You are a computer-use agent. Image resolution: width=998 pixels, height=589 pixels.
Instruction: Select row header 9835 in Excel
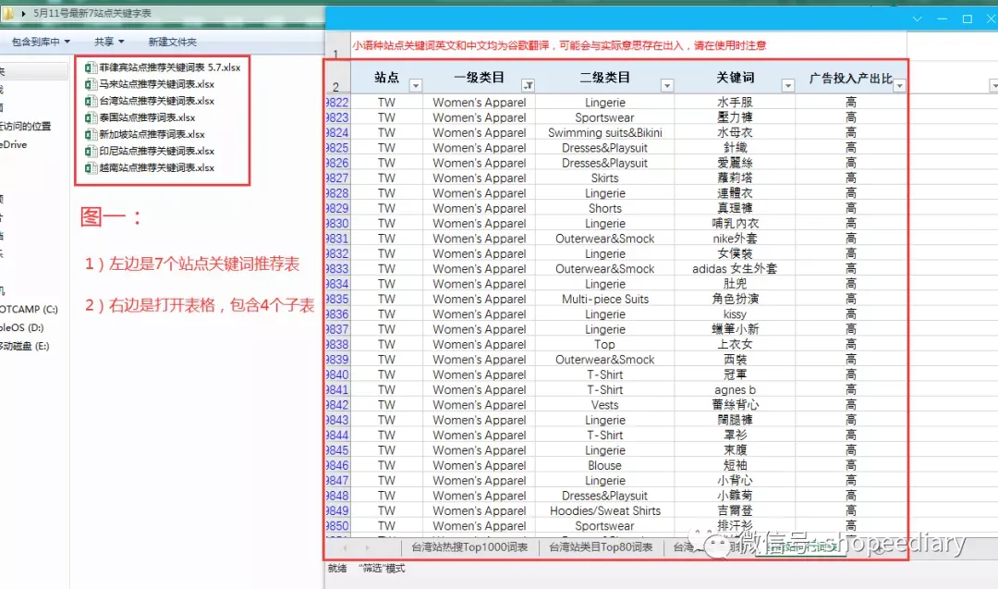coord(338,300)
